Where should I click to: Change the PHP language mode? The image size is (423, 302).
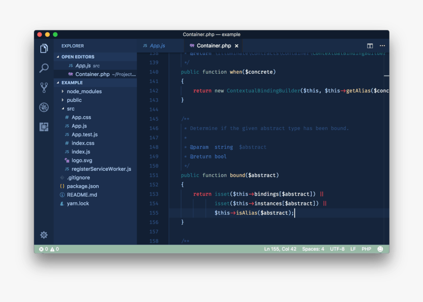coord(366,249)
